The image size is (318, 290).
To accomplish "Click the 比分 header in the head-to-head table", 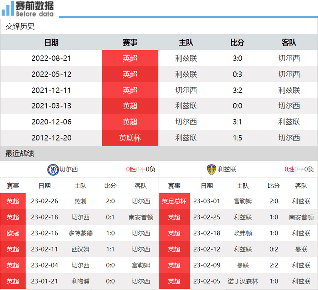I will [238, 42].
